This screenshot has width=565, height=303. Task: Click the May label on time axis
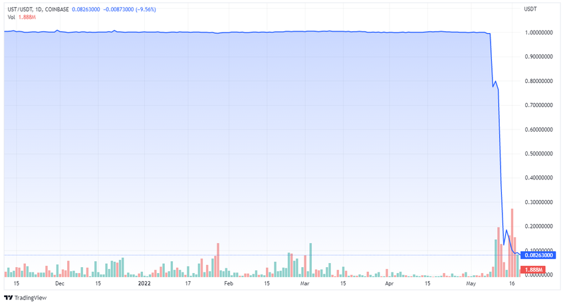pos(471,284)
